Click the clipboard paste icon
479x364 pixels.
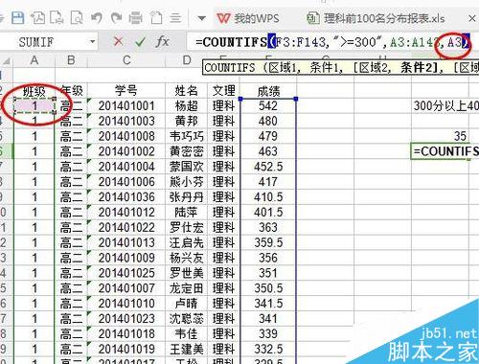tap(156, 18)
